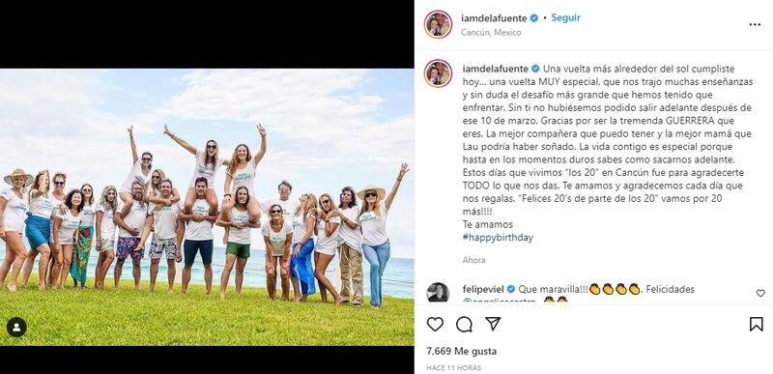Open felipeviel's profile avatar
Image resolution: width=773 pixels, height=374 pixels.
tap(438, 292)
